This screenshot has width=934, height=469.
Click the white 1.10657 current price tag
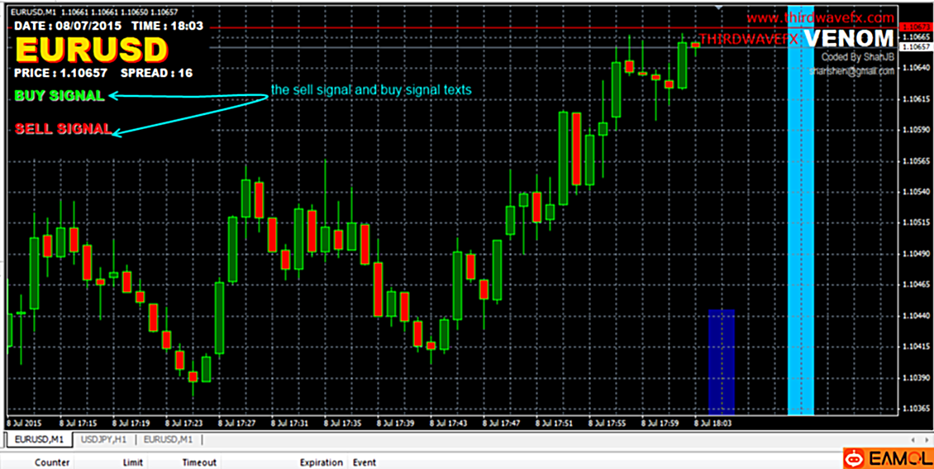pyautogui.click(x=916, y=46)
